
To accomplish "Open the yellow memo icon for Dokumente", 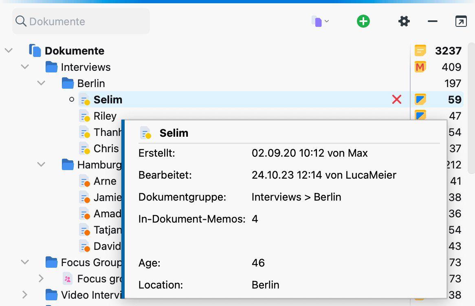I will pyautogui.click(x=420, y=50).
